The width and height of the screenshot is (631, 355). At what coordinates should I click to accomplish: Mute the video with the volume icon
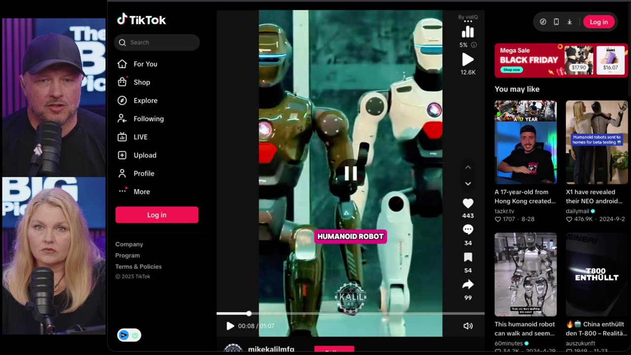468,326
